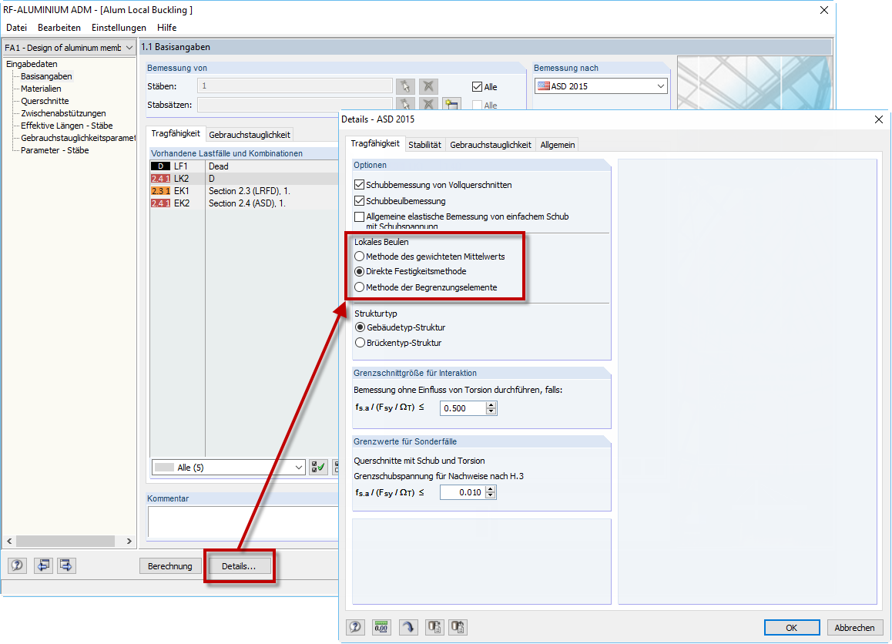892x644 pixels.
Task: Enable Allgemeine elastische Bemessung checkbox
Action: (x=359, y=216)
